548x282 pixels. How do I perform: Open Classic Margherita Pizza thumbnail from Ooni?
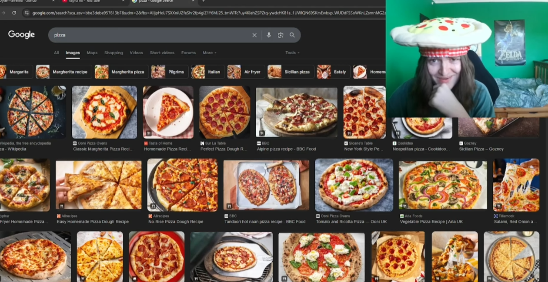coord(104,112)
